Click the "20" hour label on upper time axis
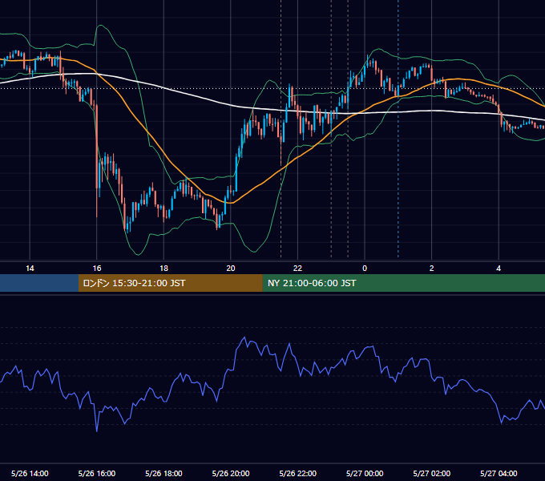 231,269
